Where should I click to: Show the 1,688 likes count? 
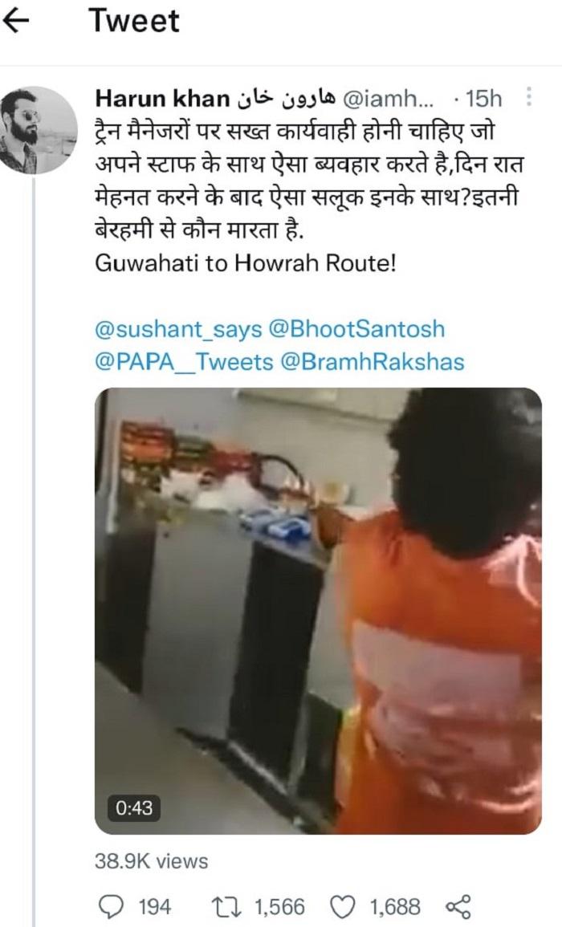[395, 907]
